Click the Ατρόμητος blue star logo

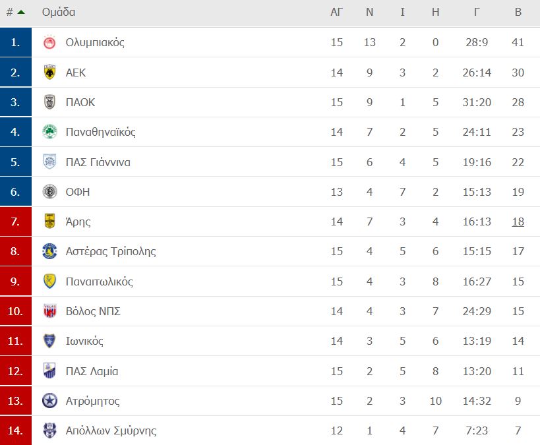click(49, 401)
